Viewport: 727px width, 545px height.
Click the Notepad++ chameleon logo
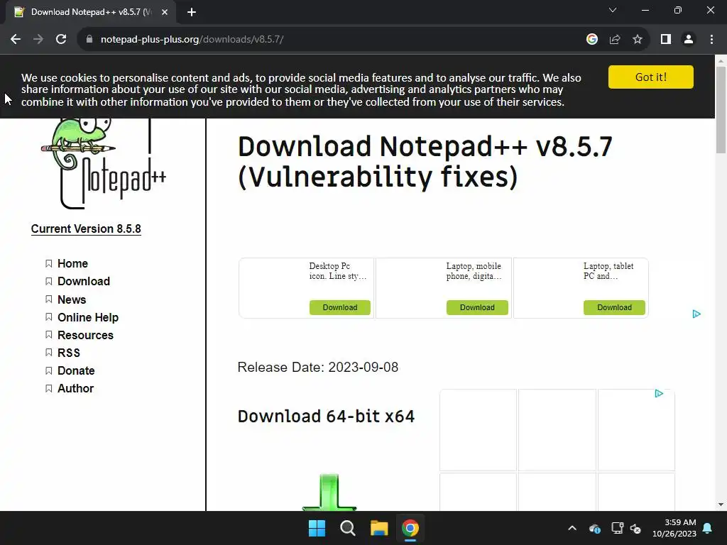[102, 163]
